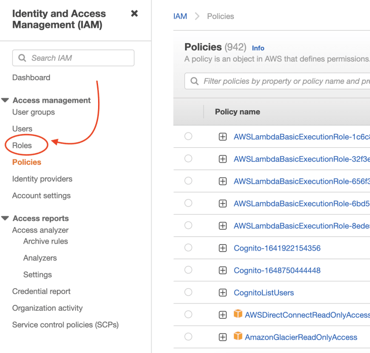Open Access analyzer Settings
Screen dimensions: 370x353
[37, 275]
